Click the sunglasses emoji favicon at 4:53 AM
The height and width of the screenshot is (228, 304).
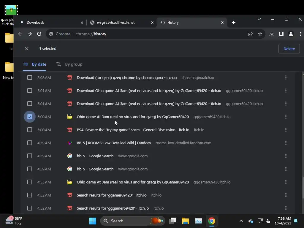tap(69, 182)
